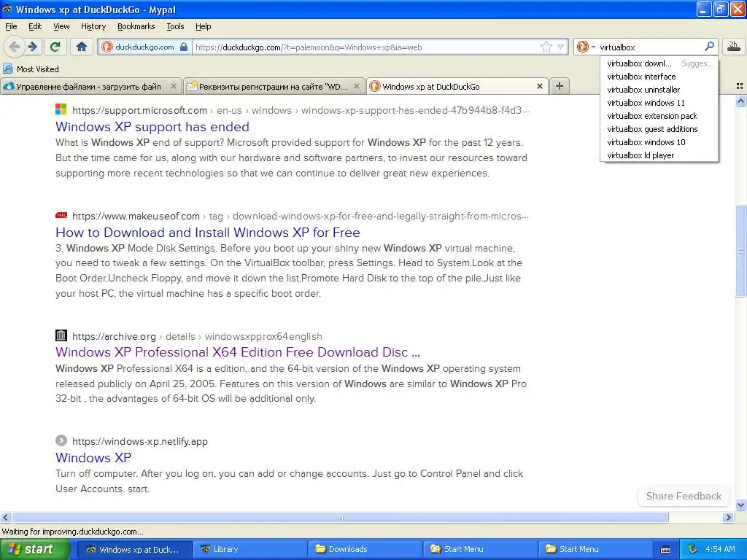Open the View menu
The image size is (747, 560).
pos(61,26)
